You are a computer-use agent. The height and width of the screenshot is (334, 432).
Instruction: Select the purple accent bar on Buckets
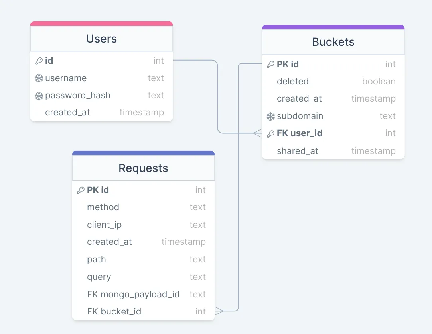(x=333, y=26)
